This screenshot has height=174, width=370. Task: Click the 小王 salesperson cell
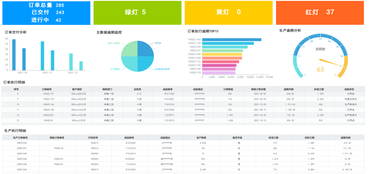click(x=139, y=94)
